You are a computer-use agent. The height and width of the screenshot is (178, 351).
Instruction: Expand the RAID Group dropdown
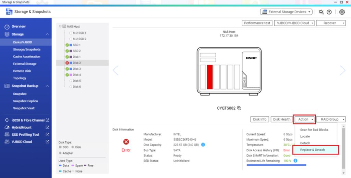coord(331,119)
